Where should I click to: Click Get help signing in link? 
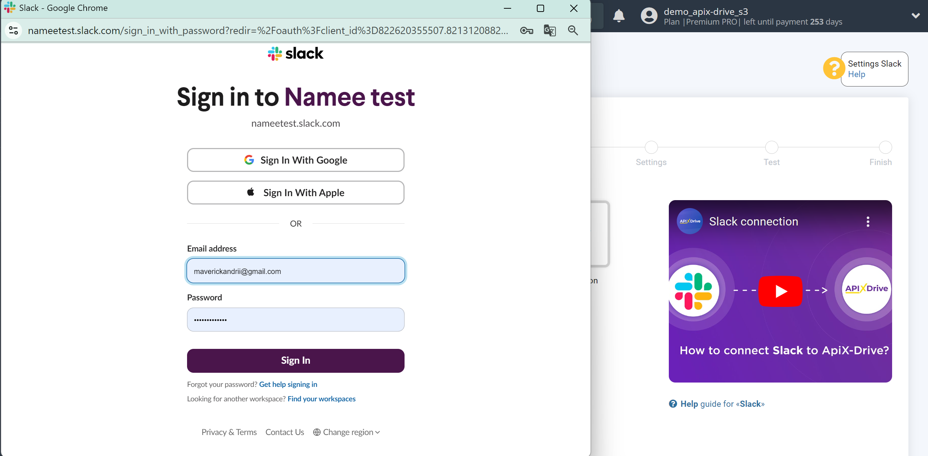[287, 384]
